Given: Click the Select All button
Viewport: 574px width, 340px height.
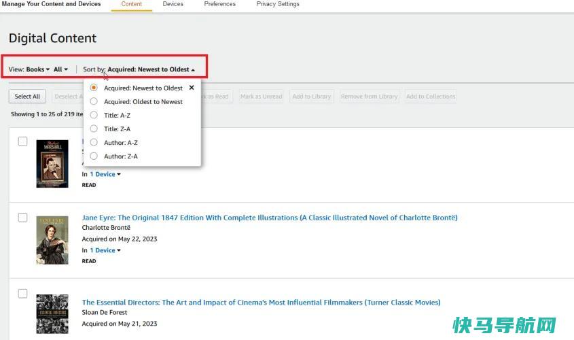Looking at the screenshot, I should [x=27, y=97].
